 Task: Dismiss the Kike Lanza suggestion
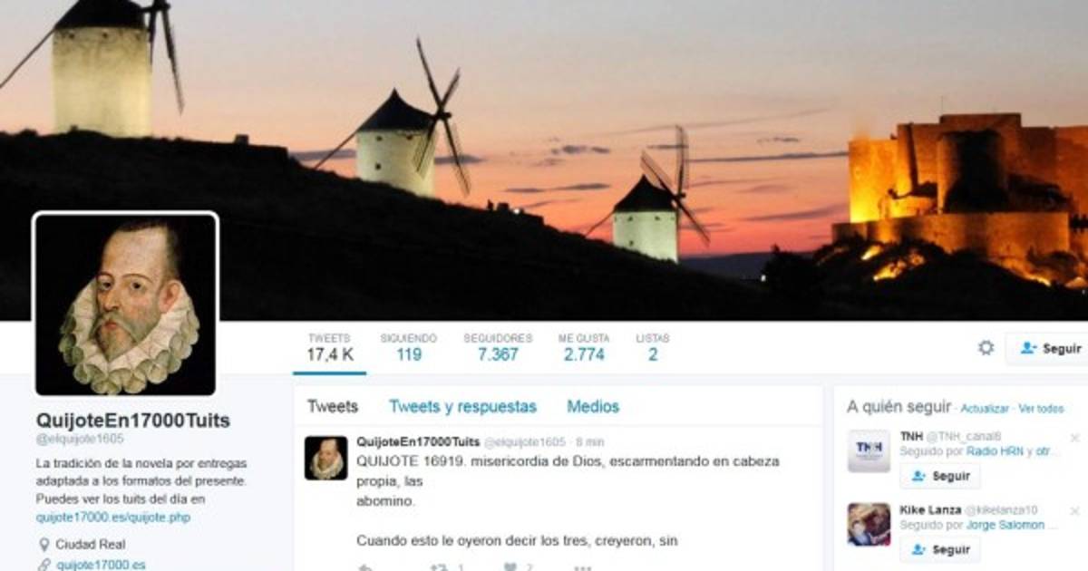click(x=1074, y=511)
